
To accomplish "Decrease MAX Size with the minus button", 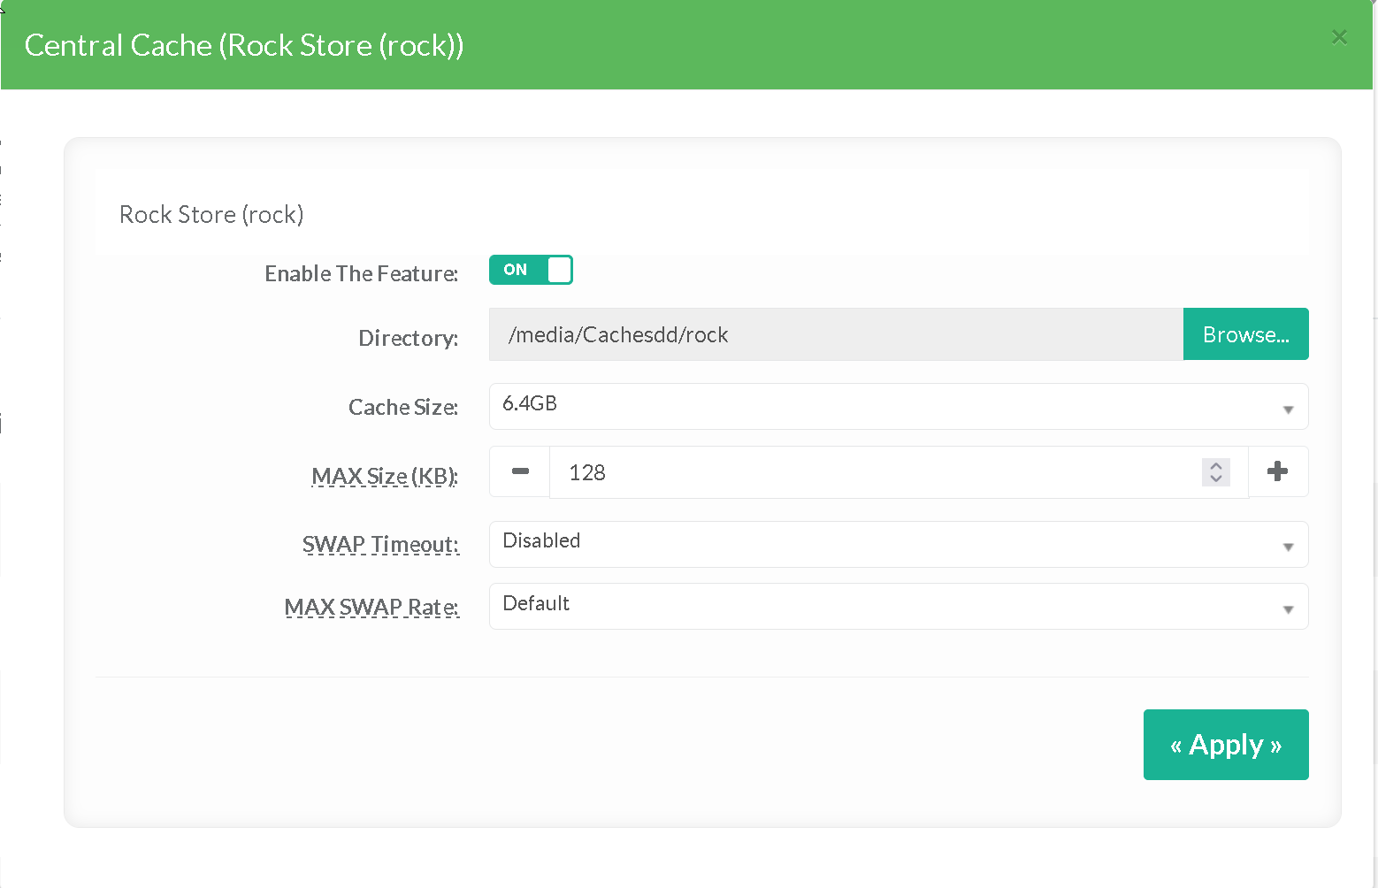I will 520,471.
